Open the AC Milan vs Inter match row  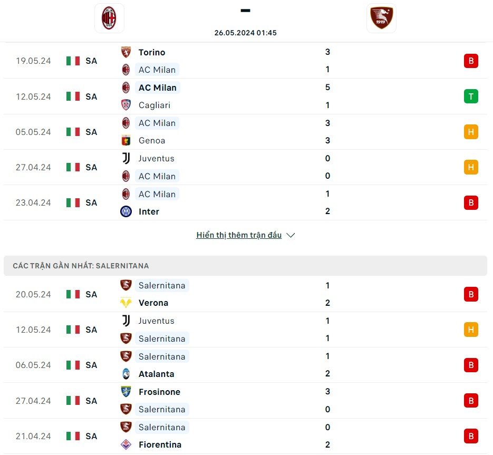(246, 202)
